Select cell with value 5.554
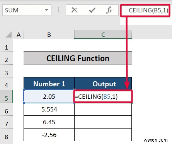Viewport: 172px width, 144px height. point(49,109)
